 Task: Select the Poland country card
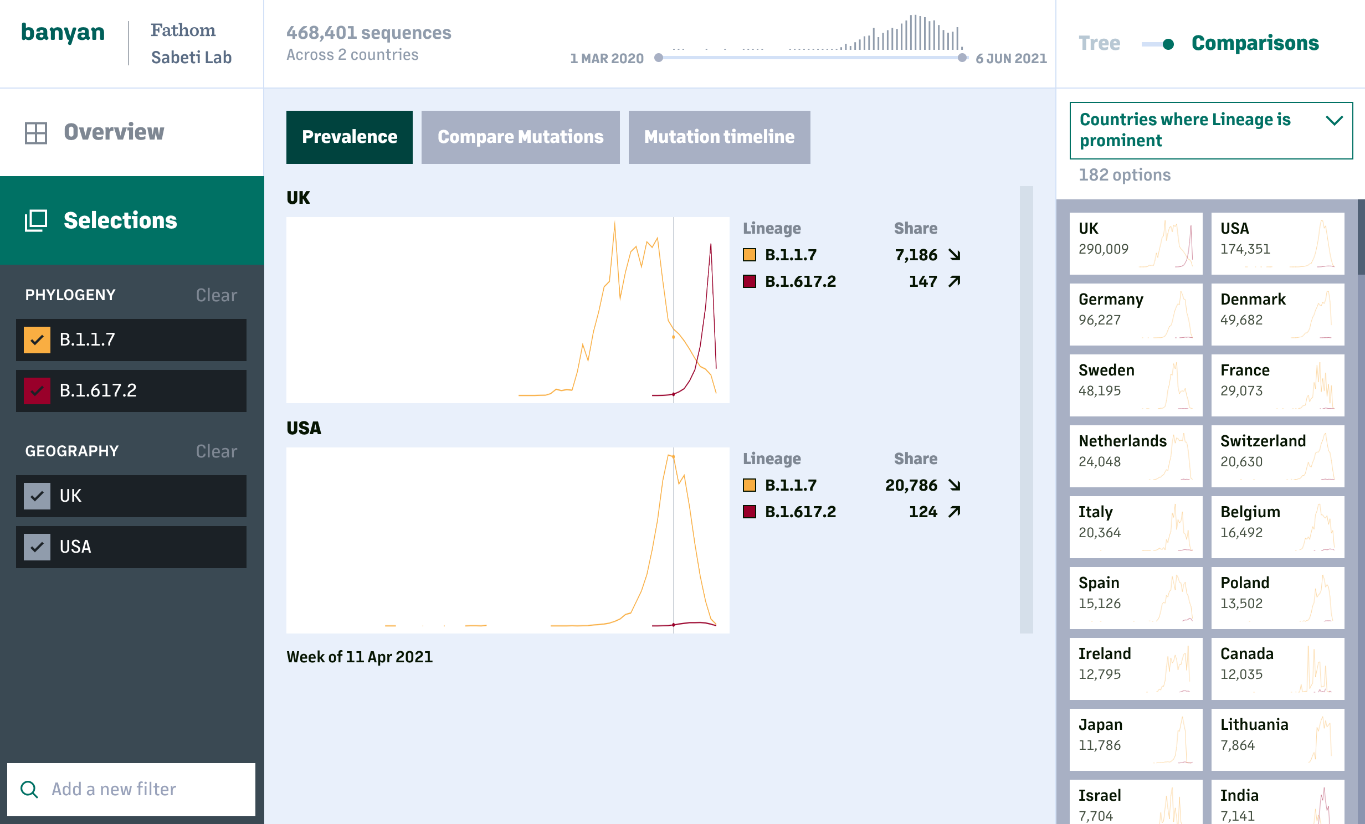pos(1278,598)
